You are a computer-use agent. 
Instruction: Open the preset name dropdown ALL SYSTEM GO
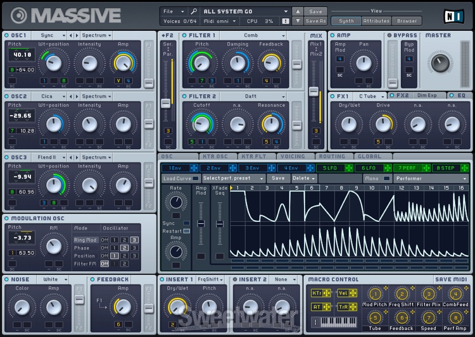tap(244, 11)
